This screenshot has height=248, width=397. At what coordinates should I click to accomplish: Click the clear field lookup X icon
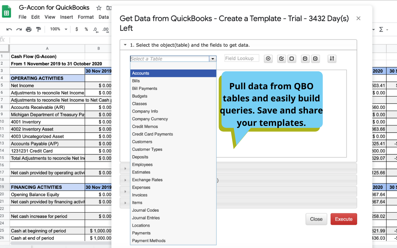click(x=268, y=59)
